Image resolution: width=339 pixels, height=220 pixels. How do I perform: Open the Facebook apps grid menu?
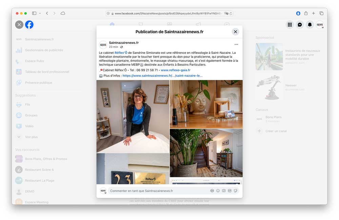pyautogui.click(x=290, y=25)
